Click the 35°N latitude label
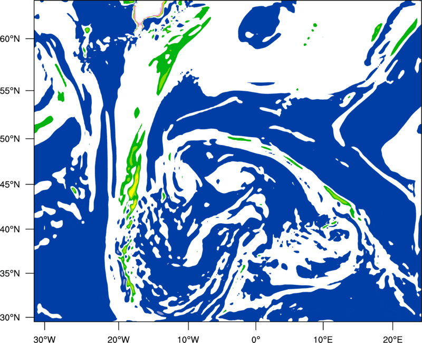 click(x=10, y=273)
